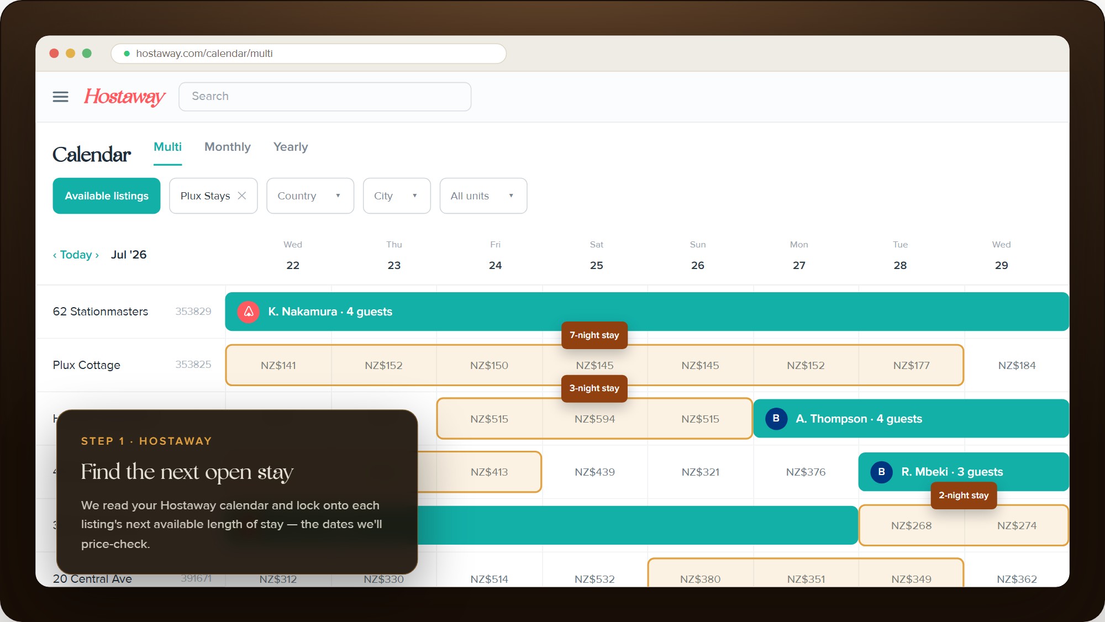Click NZ$184 price cell for Plux Cottage
Image resolution: width=1105 pixels, height=622 pixels.
tap(1017, 365)
